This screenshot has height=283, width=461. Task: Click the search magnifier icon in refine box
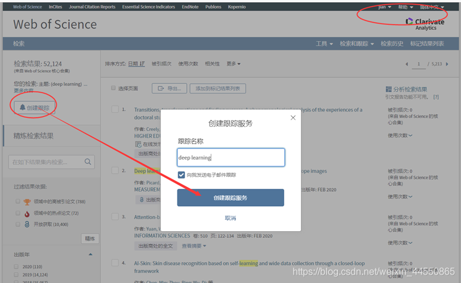click(x=88, y=161)
